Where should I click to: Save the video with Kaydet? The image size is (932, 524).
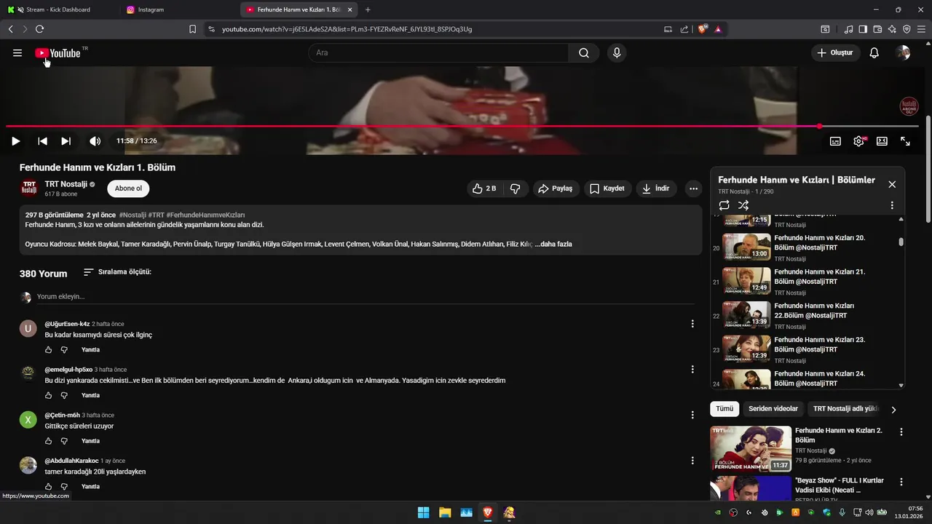(607, 188)
